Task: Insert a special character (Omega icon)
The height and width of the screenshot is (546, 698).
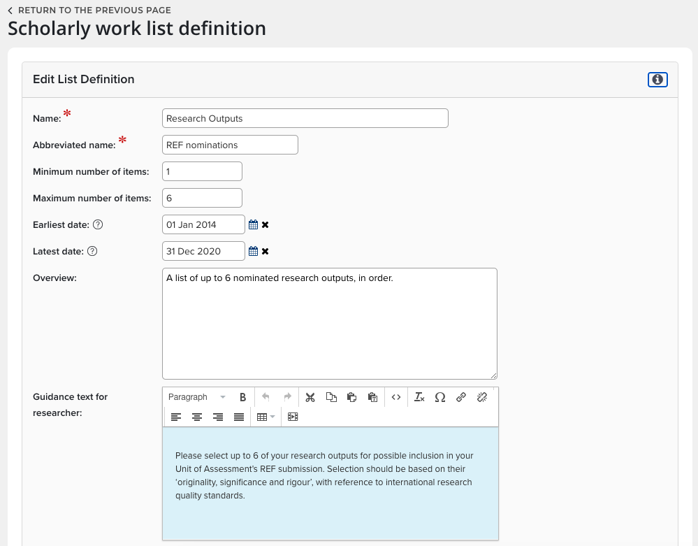Action: (440, 397)
